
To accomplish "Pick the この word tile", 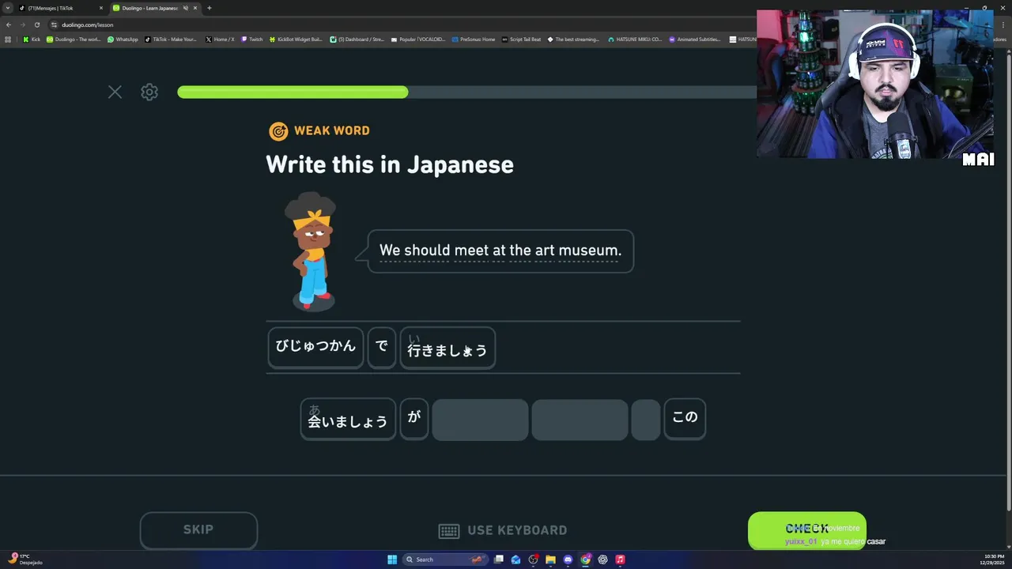I will point(685,419).
